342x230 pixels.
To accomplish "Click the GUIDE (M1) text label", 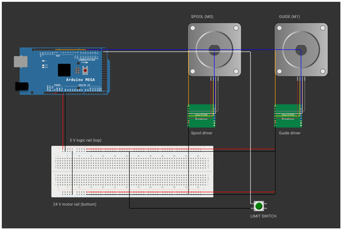I will click(289, 17).
